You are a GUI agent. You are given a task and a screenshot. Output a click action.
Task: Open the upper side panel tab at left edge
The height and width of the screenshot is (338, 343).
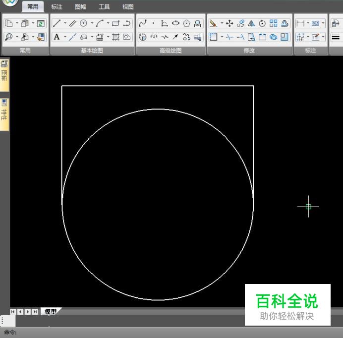coord(4,75)
